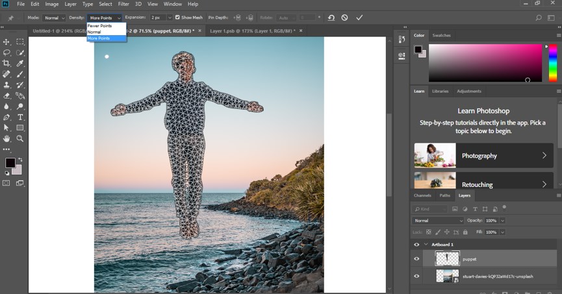
Task: Hide the puppet layer
Action: 416,258
